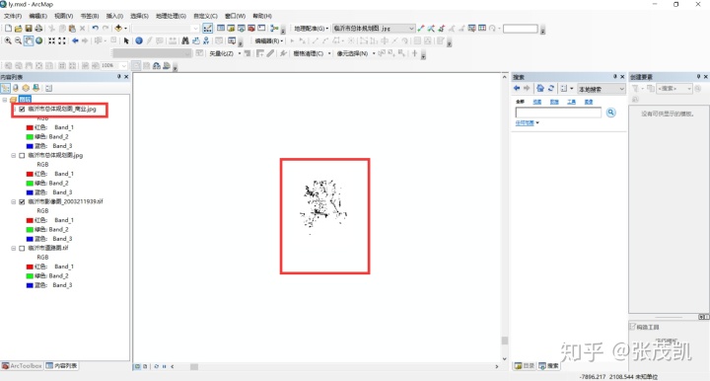
Task: Click search magnifier button in Search panel
Action: pos(610,113)
